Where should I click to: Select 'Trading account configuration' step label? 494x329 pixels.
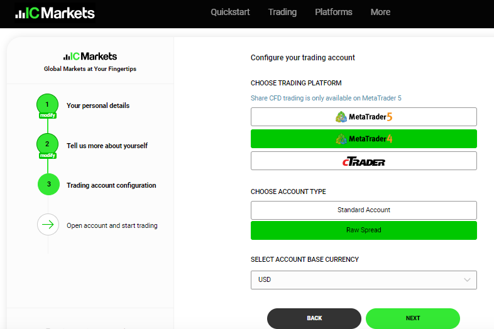click(111, 185)
